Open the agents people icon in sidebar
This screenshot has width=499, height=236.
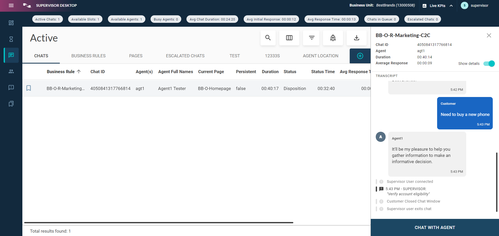pyautogui.click(x=11, y=71)
